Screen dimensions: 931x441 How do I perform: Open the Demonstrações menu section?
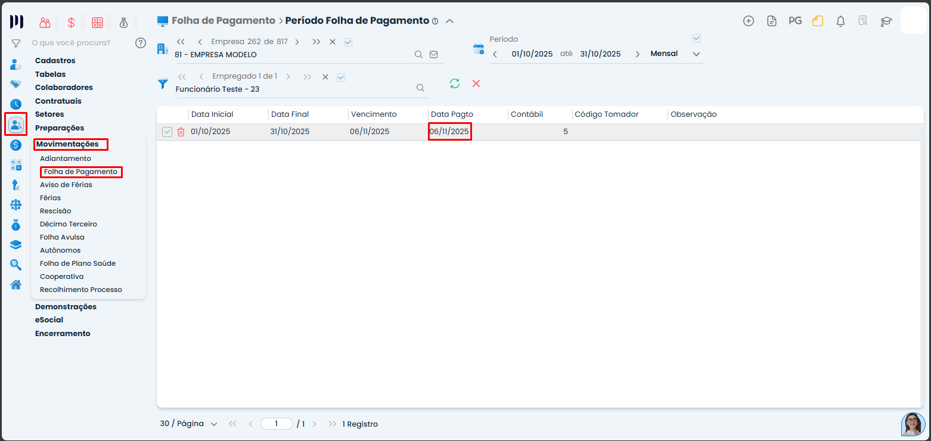point(66,306)
